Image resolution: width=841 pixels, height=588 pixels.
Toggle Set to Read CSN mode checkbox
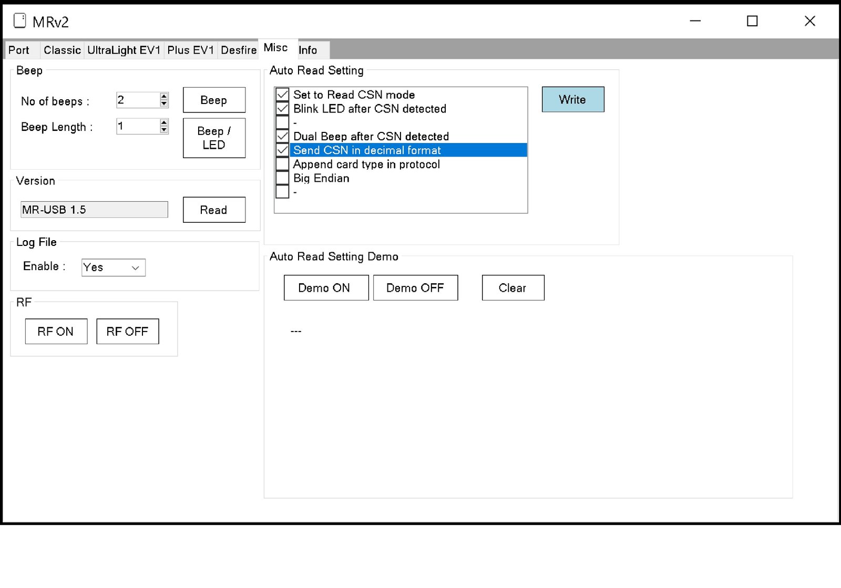point(282,95)
